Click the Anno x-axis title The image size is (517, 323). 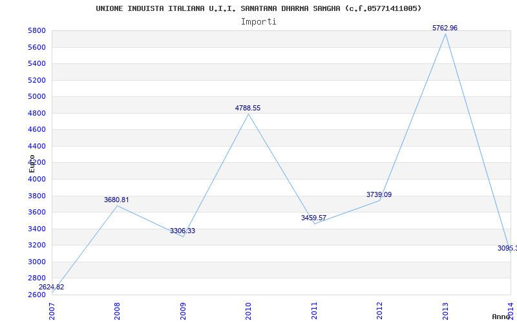click(x=501, y=317)
